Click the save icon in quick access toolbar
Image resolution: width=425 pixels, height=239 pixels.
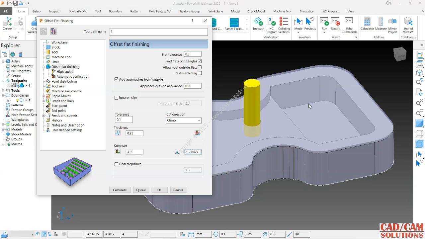(x=15, y=3)
